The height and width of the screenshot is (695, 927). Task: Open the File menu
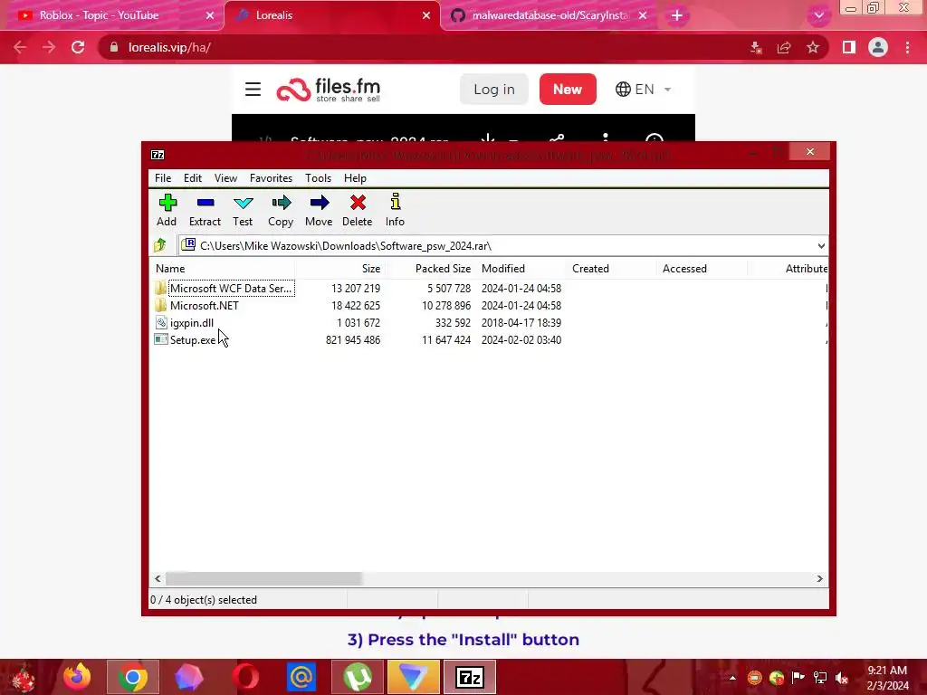[x=163, y=178]
